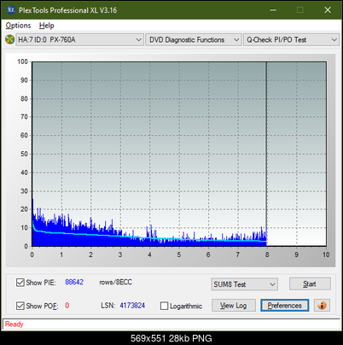Open Preferences

pos(285,306)
